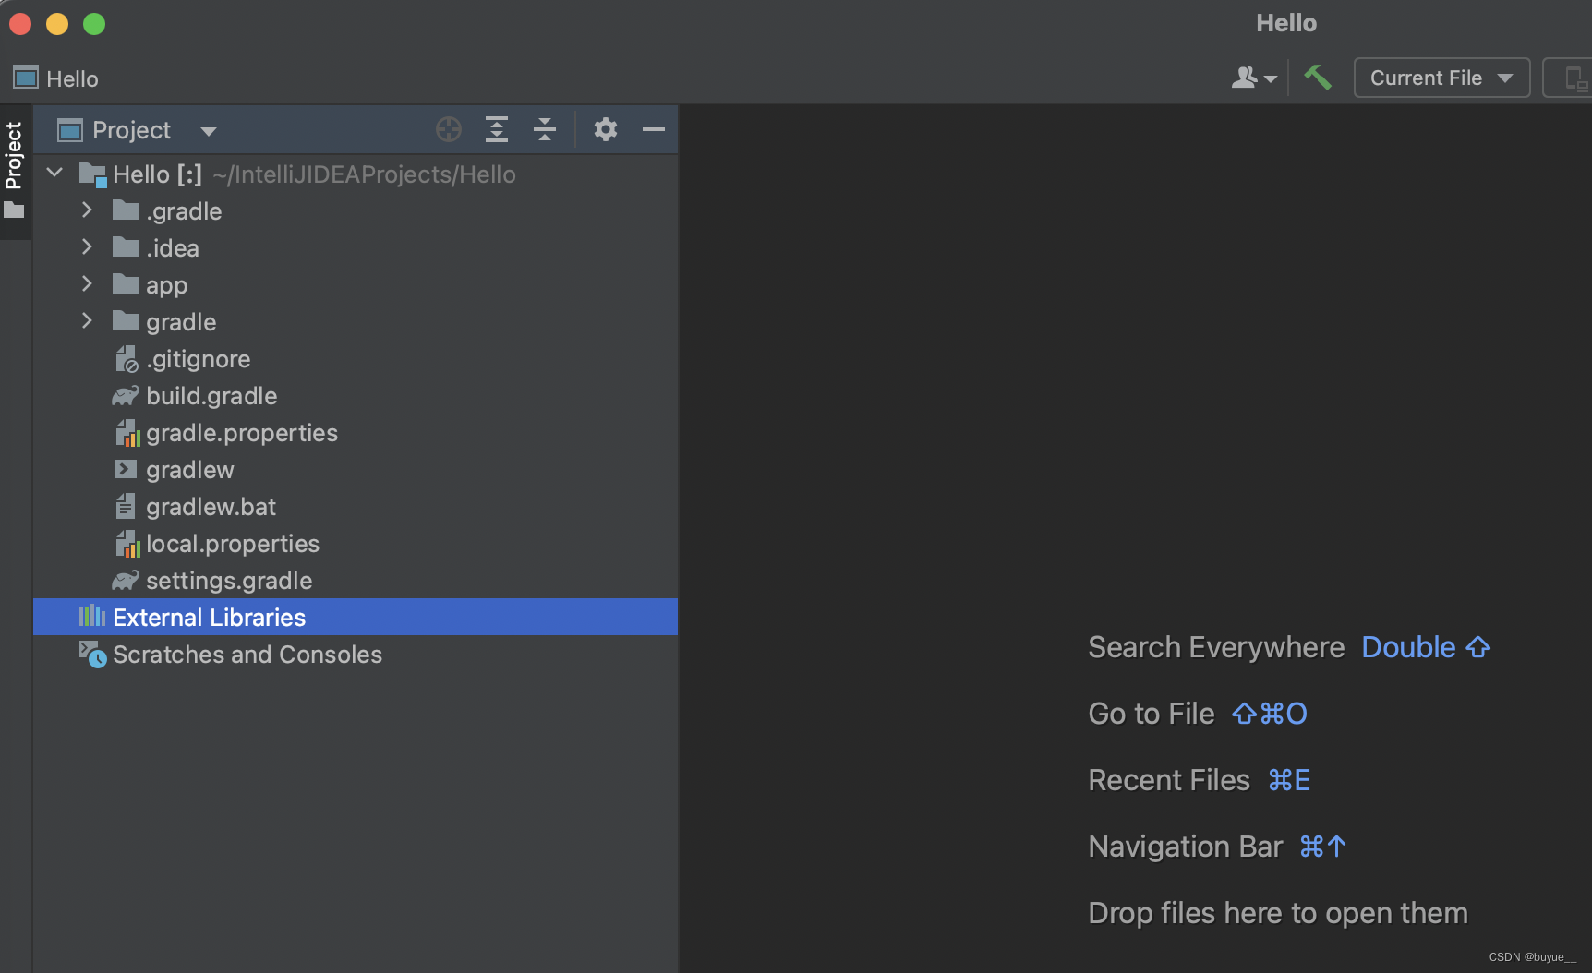Click the Navigation Bar hint text

tap(1186, 847)
